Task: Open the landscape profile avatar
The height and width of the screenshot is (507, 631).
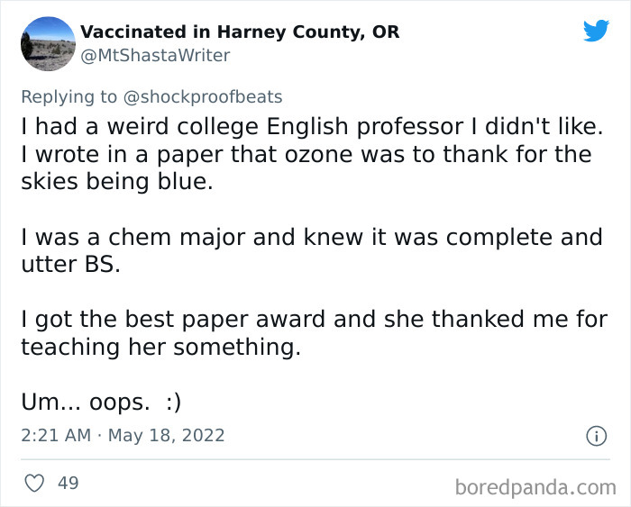Action: click(47, 43)
